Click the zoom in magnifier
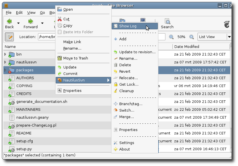Screen dimensions: 238x166 pos(192,37)
